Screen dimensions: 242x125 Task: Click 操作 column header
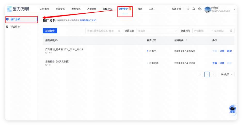point(215,41)
